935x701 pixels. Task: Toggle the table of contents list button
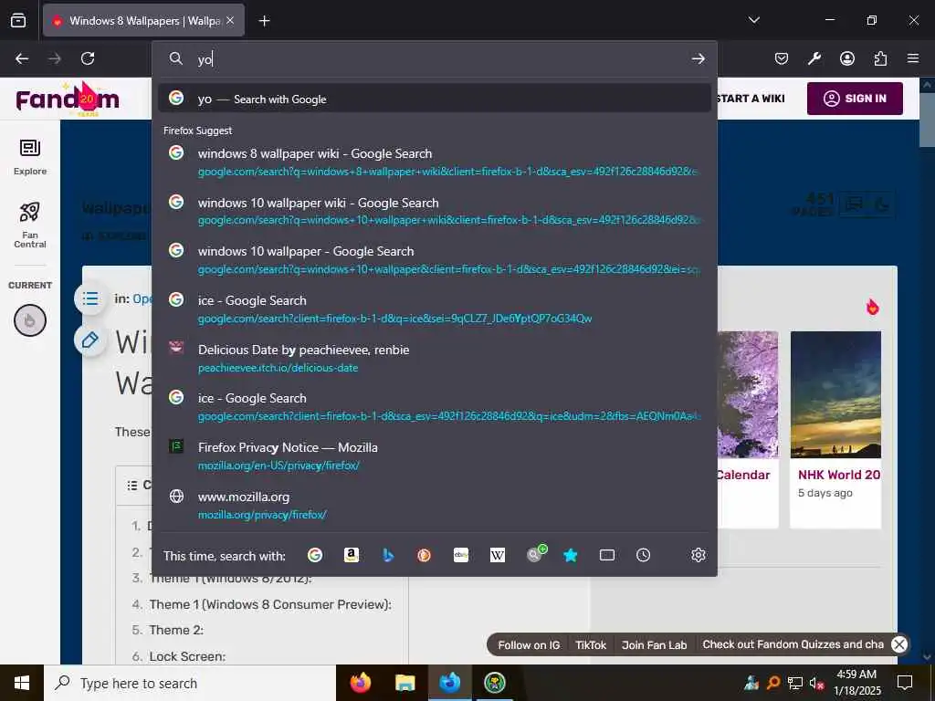(x=90, y=298)
